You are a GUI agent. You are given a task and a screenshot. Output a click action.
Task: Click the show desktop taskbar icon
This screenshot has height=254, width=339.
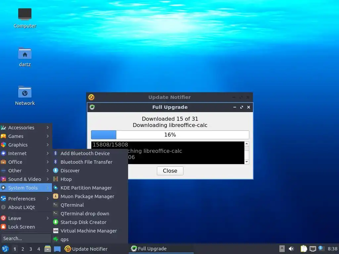pos(57,249)
